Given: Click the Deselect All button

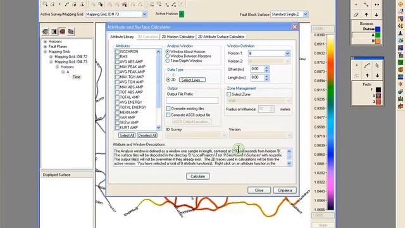Looking at the screenshot, I should point(147,136).
